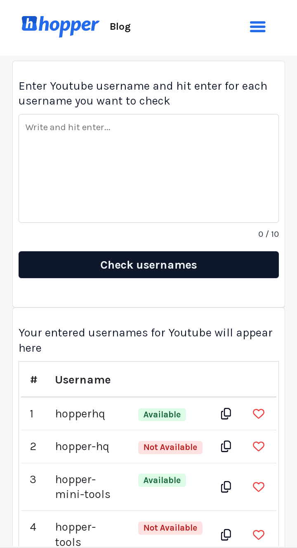297x548 pixels.
Task: Click the Available badge for hopper-mini-tools
Action: click(x=162, y=480)
